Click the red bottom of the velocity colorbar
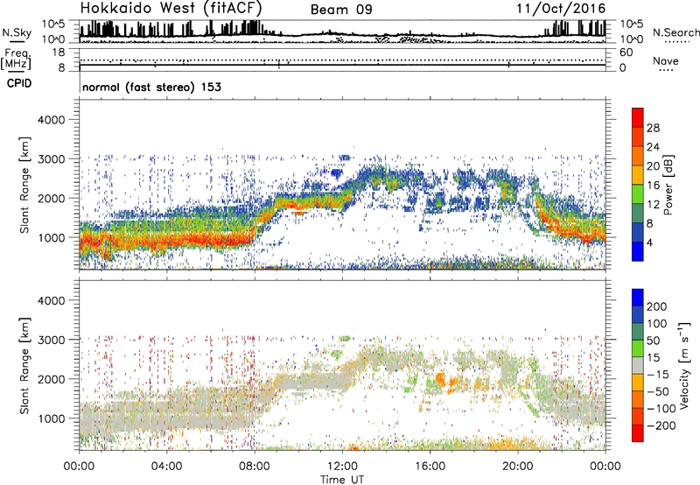 pos(638,433)
